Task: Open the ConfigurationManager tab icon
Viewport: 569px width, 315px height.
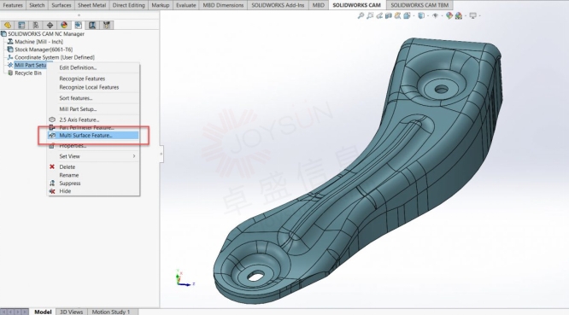Action: pos(36,25)
